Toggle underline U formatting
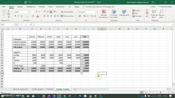 click(22, 16)
